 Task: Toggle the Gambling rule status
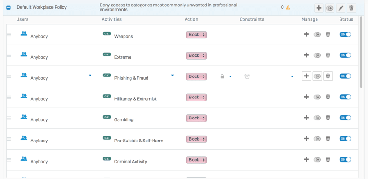click(x=345, y=118)
